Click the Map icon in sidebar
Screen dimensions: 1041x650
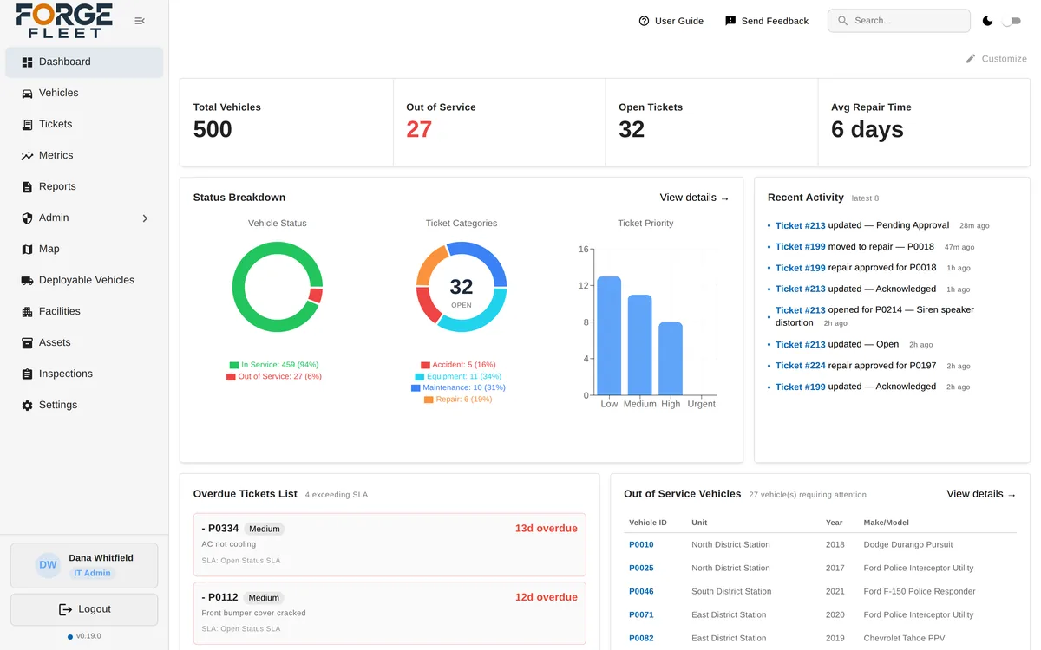(27, 250)
